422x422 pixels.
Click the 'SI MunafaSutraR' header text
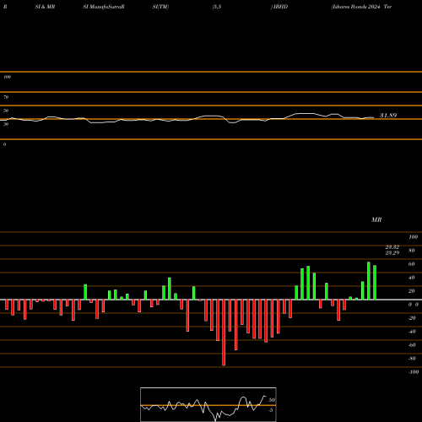(x=104, y=7)
